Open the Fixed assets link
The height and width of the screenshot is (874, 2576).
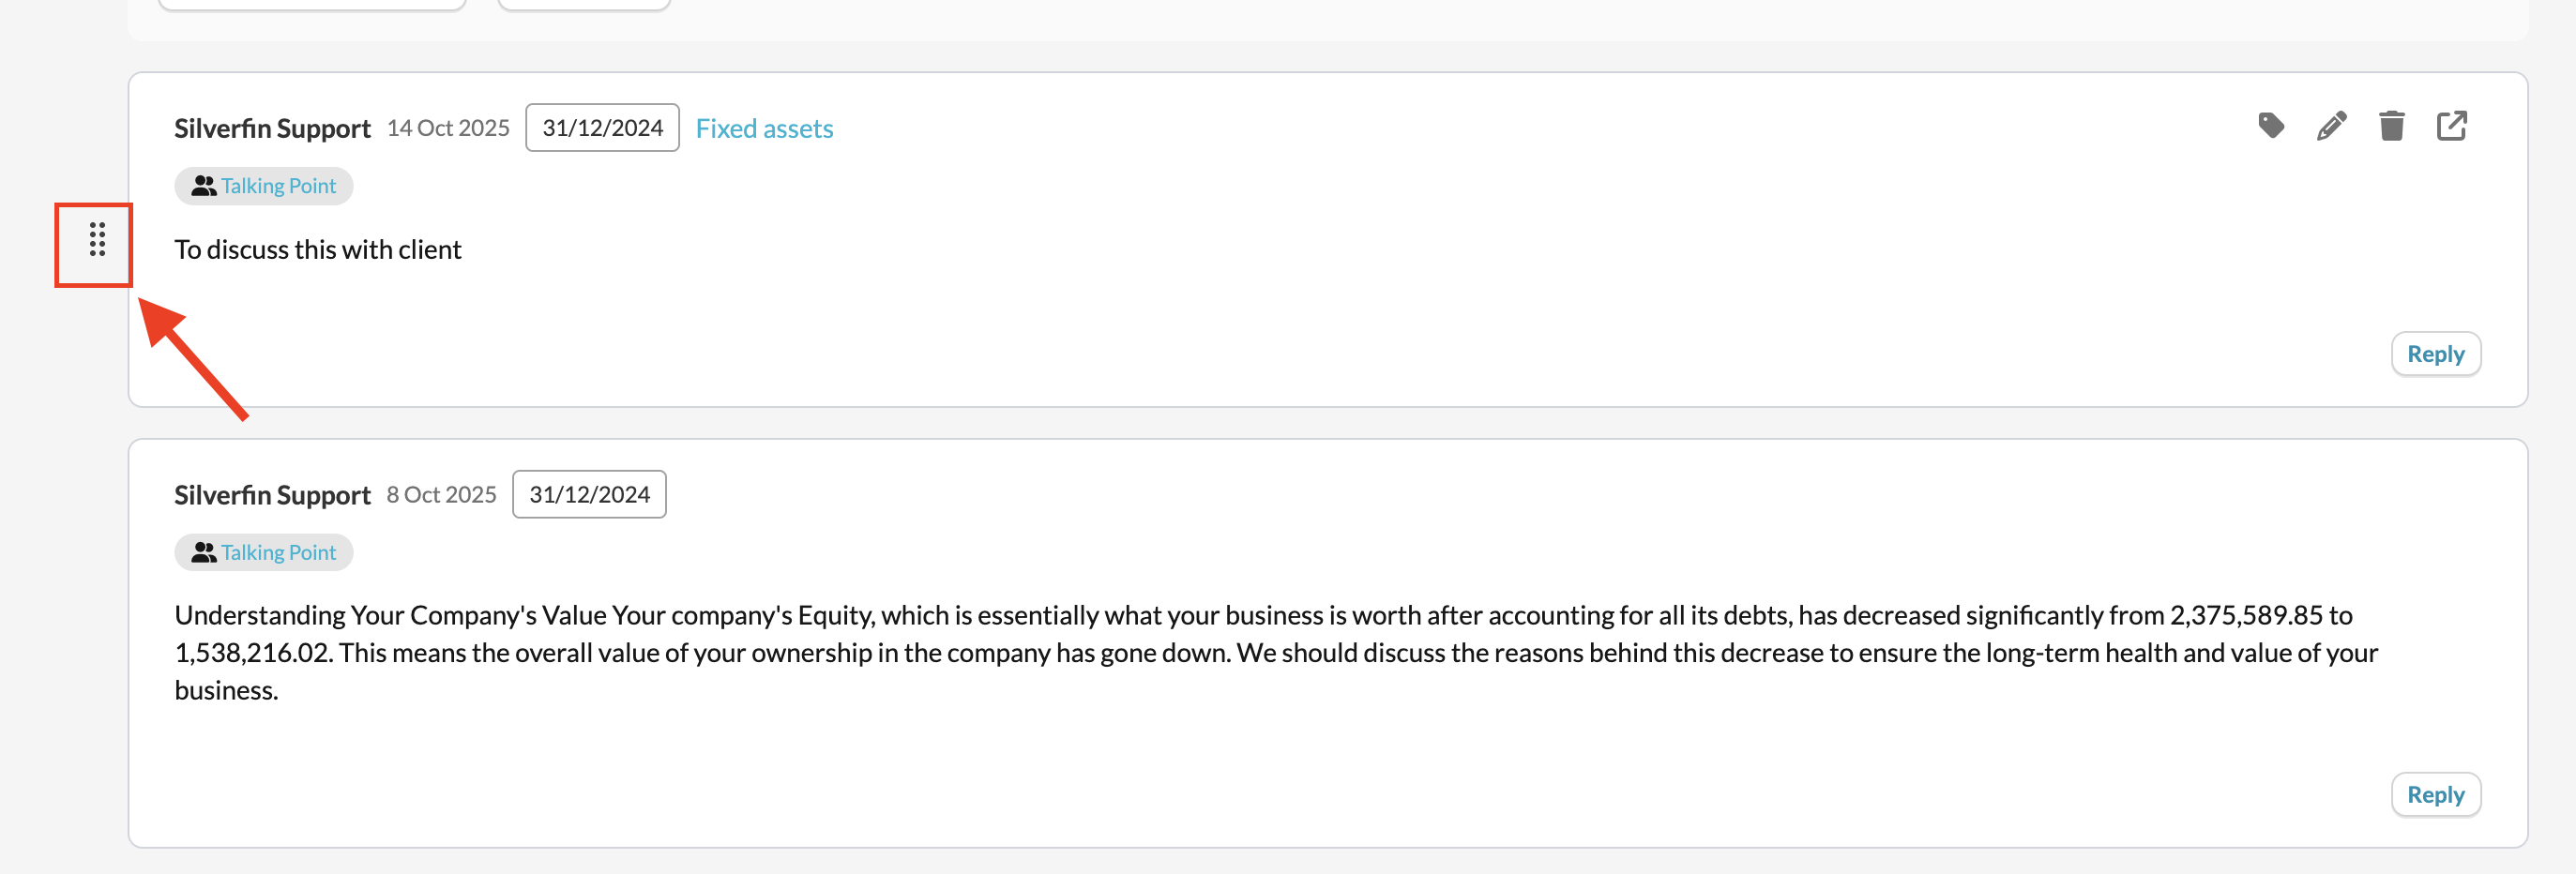(x=764, y=129)
